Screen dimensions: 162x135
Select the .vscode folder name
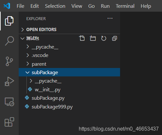coord(40,55)
